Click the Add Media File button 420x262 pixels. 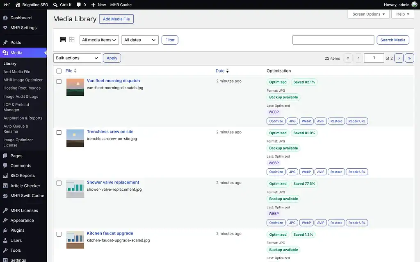point(116,19)
